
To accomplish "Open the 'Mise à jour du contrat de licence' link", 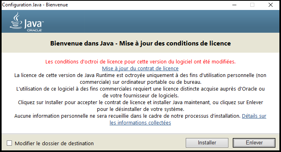I will pyautogui.click(x=140, y=68).
